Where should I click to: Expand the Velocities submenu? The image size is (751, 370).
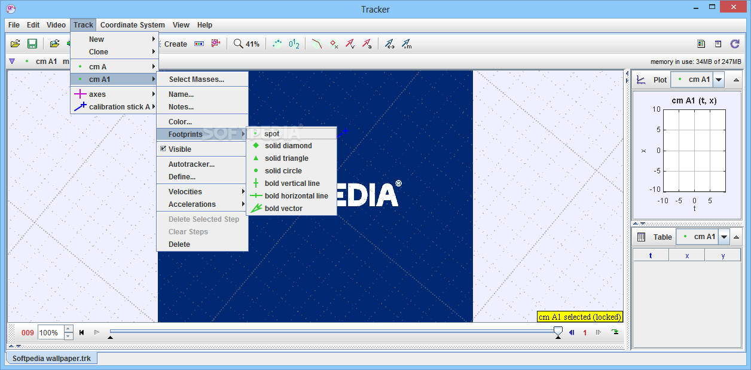coord(202,192)
